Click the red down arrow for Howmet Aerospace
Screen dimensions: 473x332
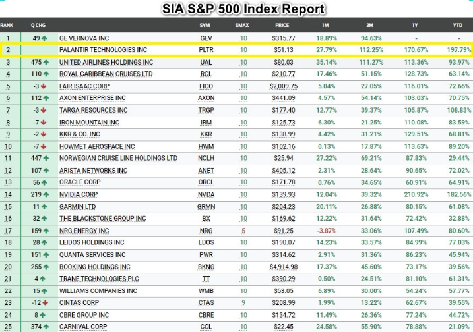coord(44,146)
